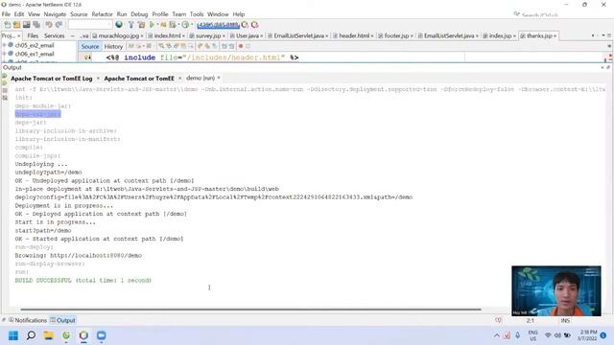
Task: Click the Zoom app icon in the taskbar
Action: [x=102, y=335]
